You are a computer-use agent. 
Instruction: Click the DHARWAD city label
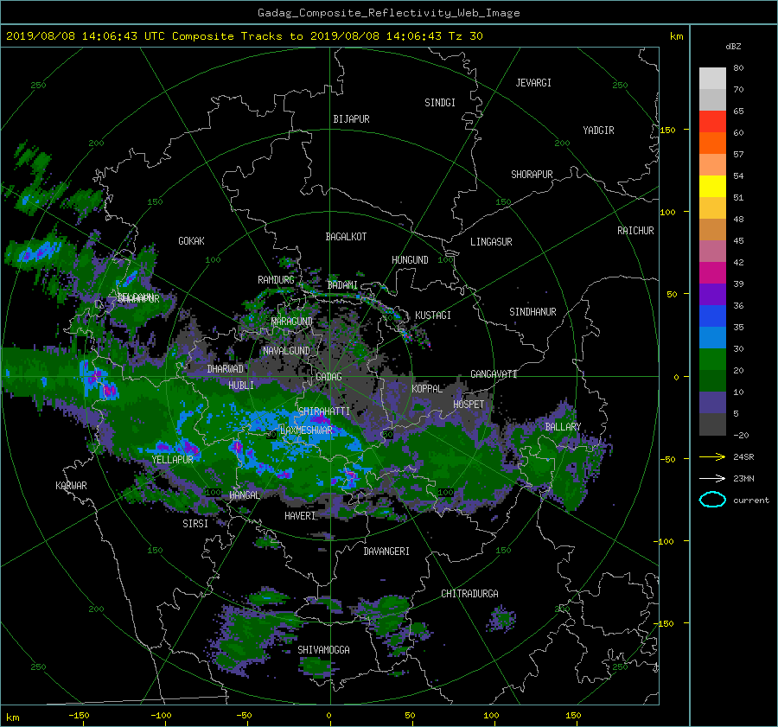point(225,369)
